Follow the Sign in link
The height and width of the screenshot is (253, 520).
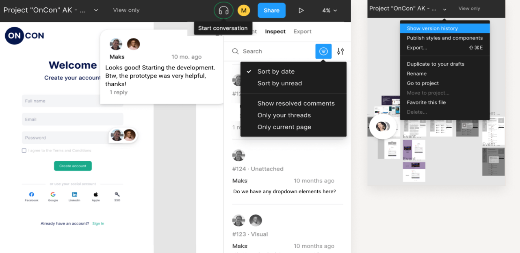point(98,223)
